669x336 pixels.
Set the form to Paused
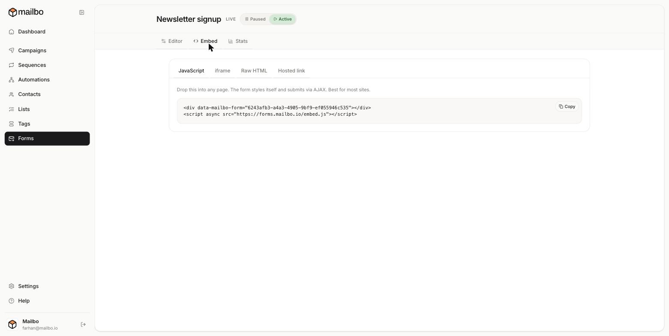(x=255, y=19)
